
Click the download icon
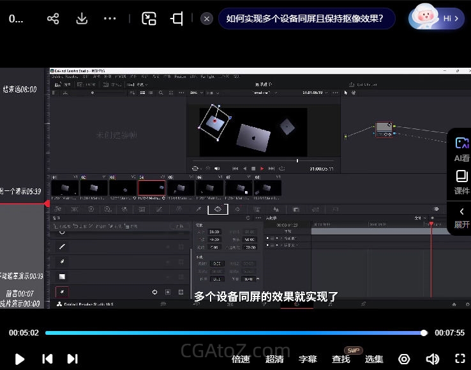coord(82,19)
